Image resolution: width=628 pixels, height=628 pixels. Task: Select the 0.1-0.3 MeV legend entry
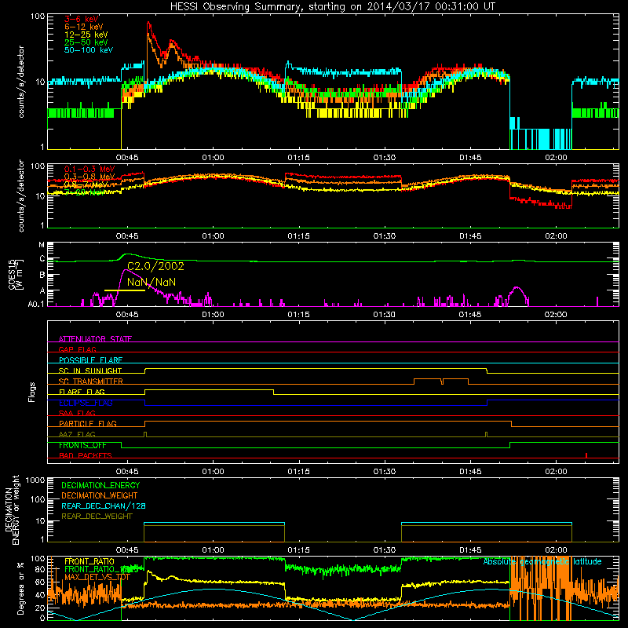tap(89, 169)
